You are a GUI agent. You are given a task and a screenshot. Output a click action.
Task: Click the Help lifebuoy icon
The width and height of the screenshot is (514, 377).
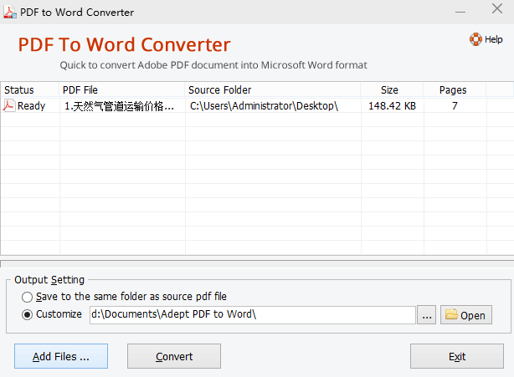(475, 39)
